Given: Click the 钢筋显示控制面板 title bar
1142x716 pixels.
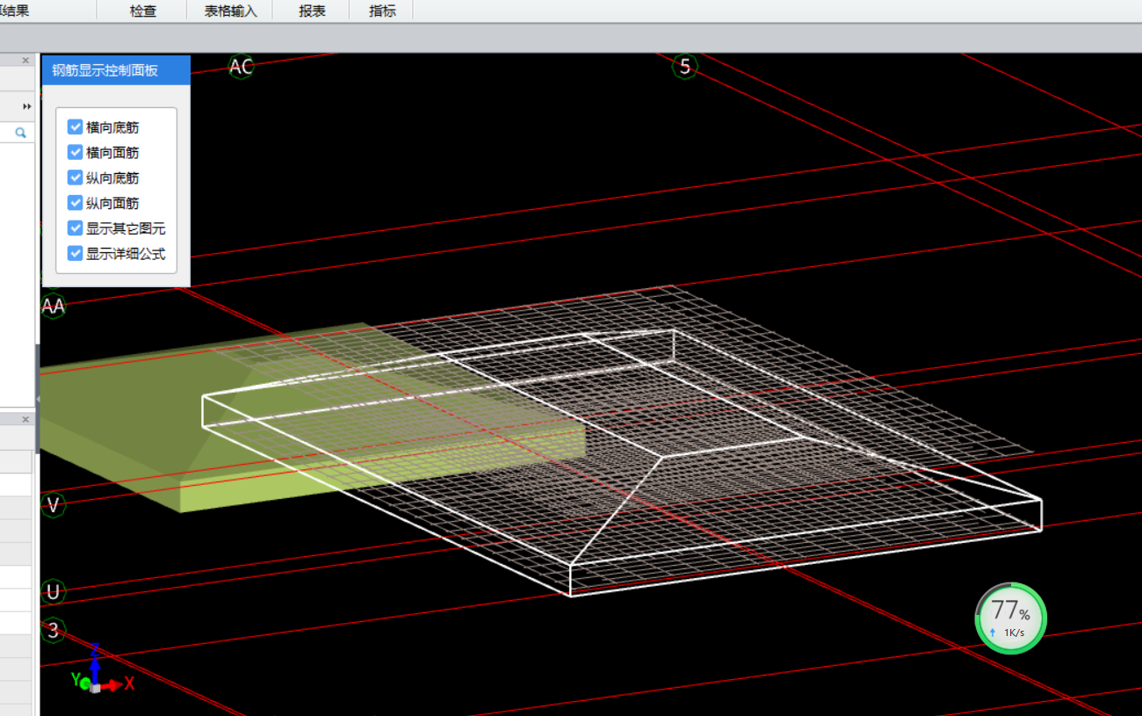Looking at the screenshot, I should click(x=116, y=70).
